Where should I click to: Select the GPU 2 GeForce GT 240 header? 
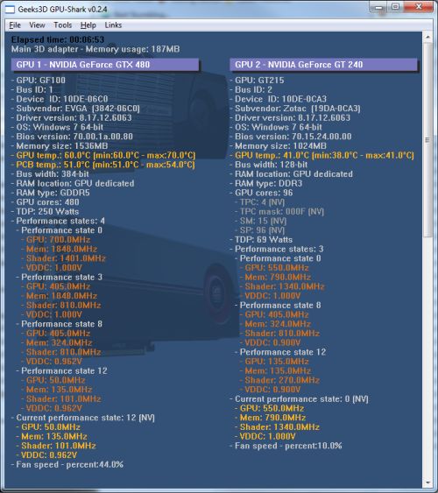323,65
